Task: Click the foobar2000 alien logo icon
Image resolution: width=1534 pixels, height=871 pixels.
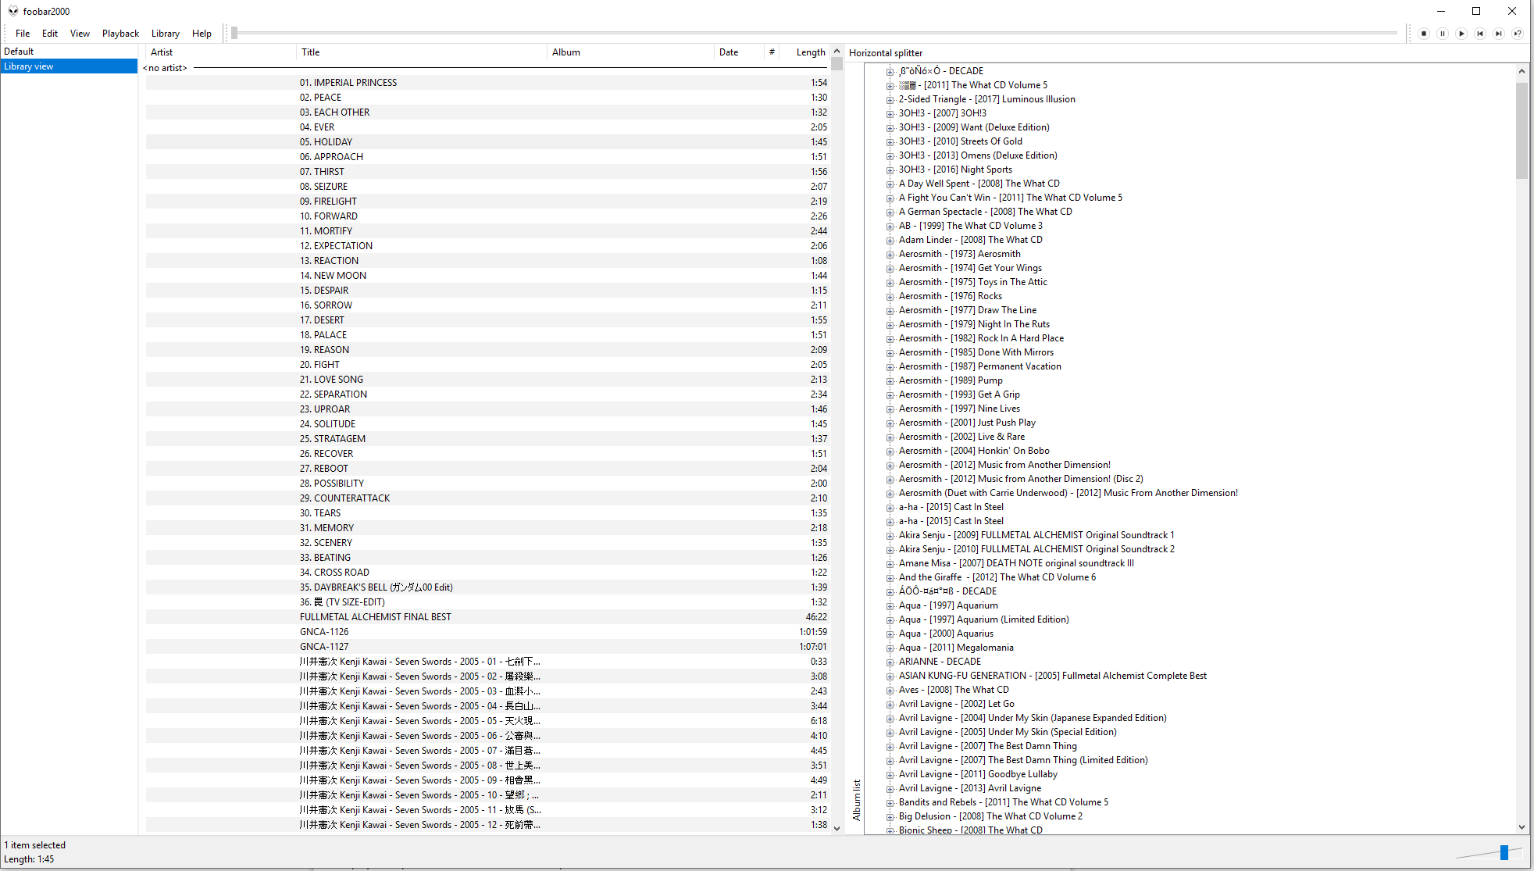Action: [13, 11]
